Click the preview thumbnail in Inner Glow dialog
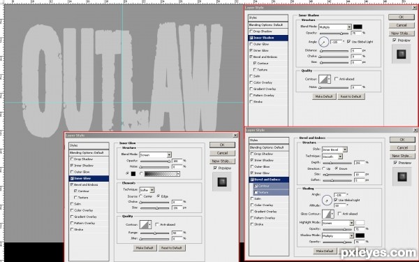Viewport: 419px width, 262px height. [x=222, y=182]
